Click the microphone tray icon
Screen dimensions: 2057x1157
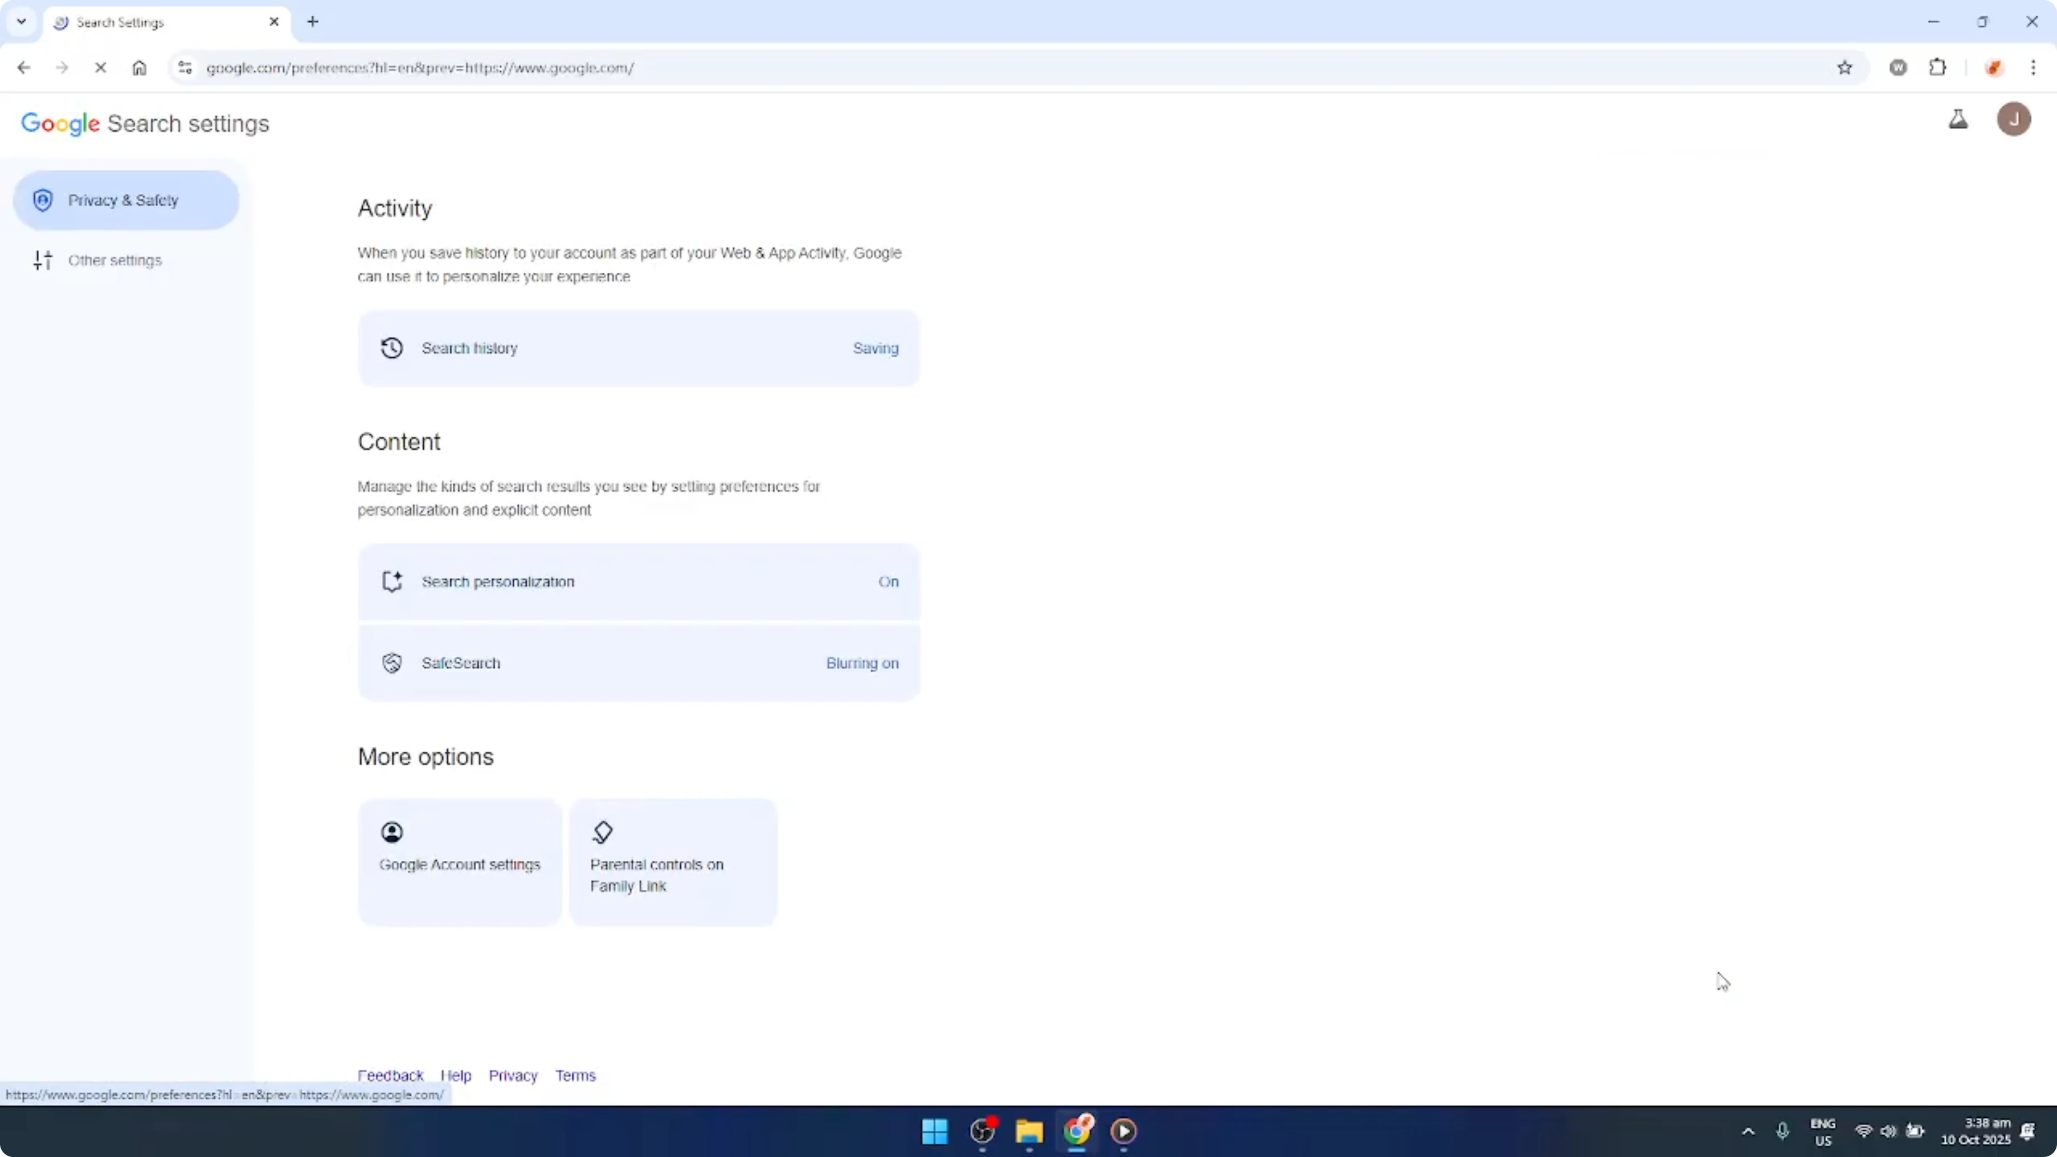[x=1783, y=1131]
